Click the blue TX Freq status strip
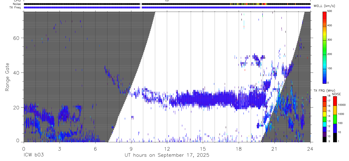 tap(167, 7)
